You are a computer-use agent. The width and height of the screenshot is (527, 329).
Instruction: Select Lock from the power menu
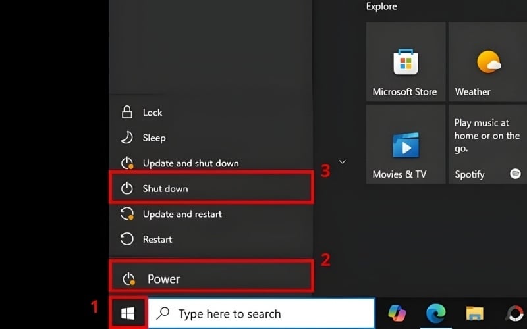click(x=152, y=113)
